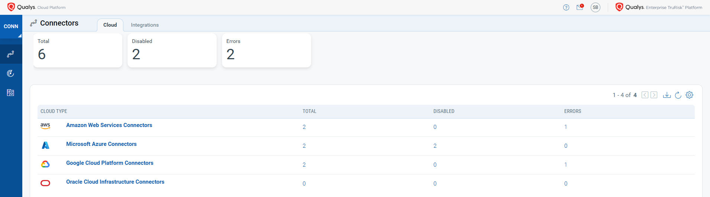The image size is (710, 197).
Task: Select the Connectors icon in sidebar
Action: tap(11, 54)
